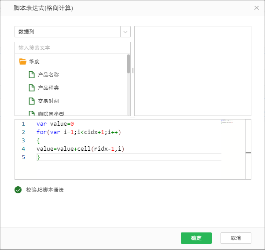This screenshot has width=265, height=250.
Task: Select the 产品名称 field
Action: [x=48, y=75]
